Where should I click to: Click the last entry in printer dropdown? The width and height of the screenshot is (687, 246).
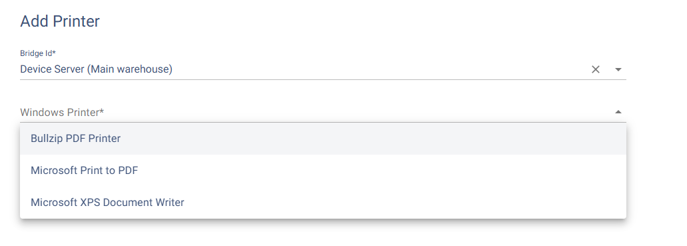pyautogui.click(x=323, y=203)
